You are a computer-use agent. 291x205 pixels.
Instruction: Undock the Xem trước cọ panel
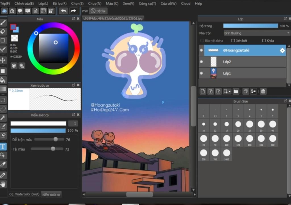point(73,85)
